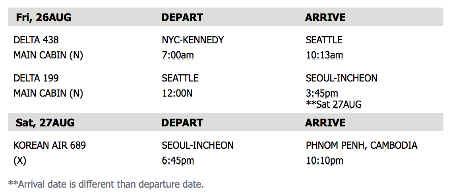The width and height of the screenshot is (449, 194).
Task: Click the first DEPART column header
Action: click(x=182, y=17)
